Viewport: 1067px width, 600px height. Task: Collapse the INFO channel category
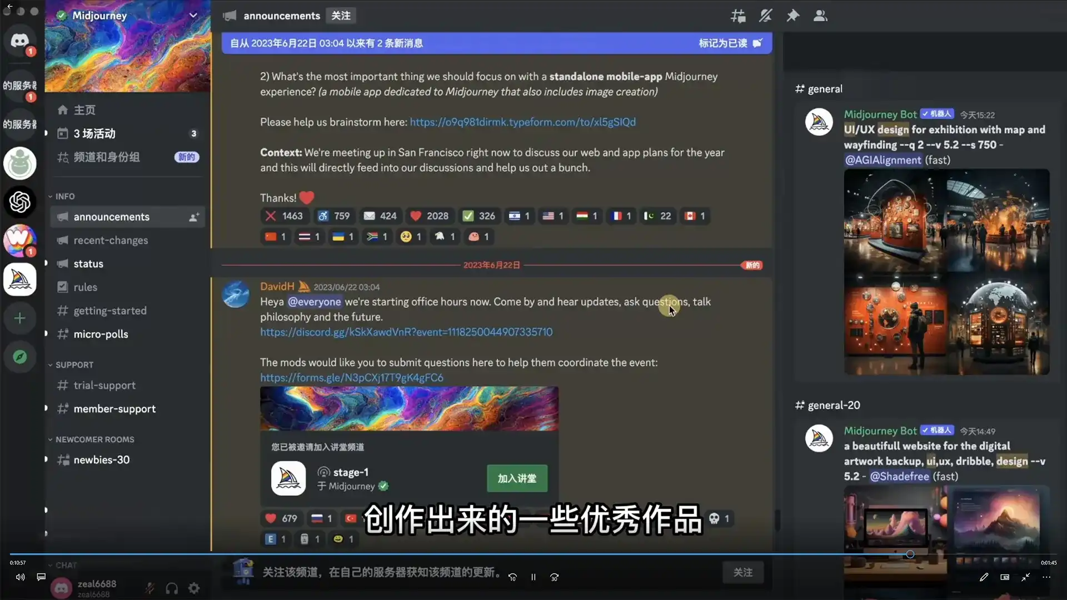click(x=64, y=196)
